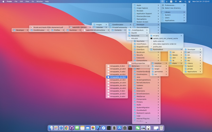
Task: Open Activity Monitor in the Dock
Action: click(109, 128)
